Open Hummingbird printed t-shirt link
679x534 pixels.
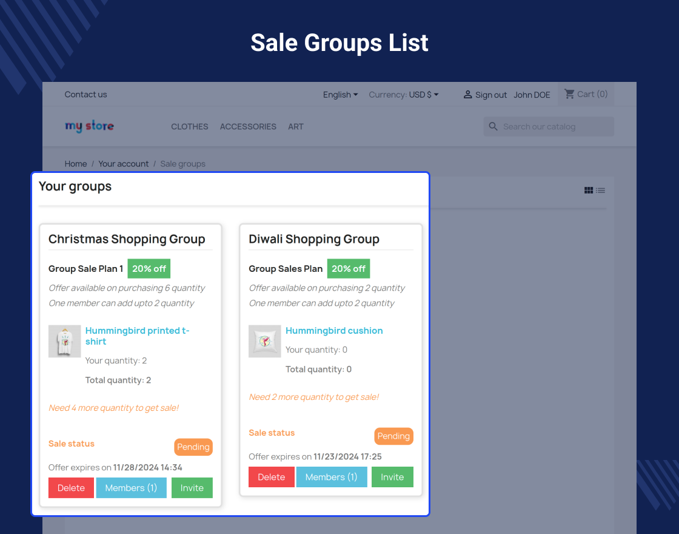(137, 336)
